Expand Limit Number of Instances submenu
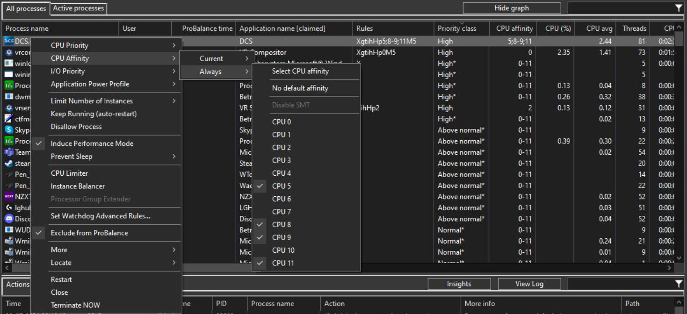This screenshot has width=687, height=314. pyautogui.click(x=106, y=101)
